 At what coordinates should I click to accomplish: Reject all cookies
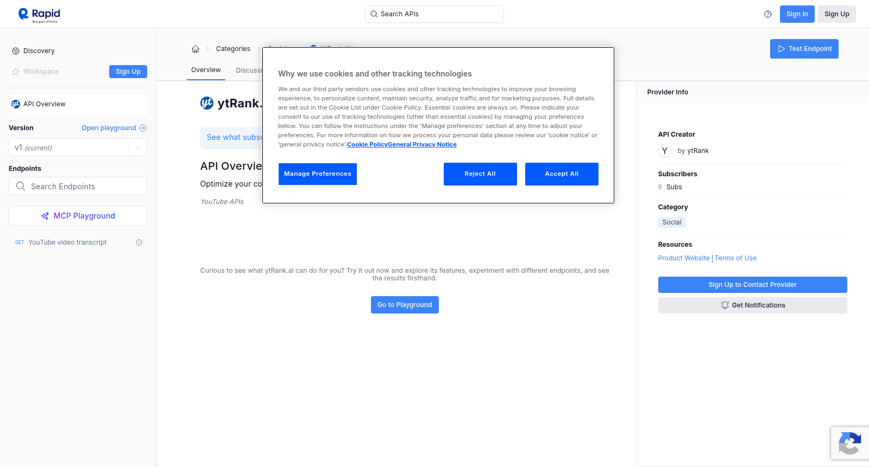tap(480, 174)
